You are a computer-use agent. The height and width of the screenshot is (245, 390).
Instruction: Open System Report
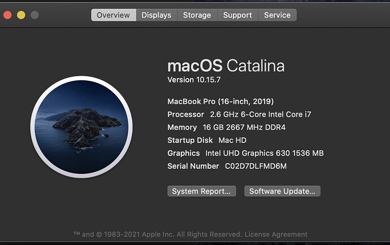pos(201,191)
